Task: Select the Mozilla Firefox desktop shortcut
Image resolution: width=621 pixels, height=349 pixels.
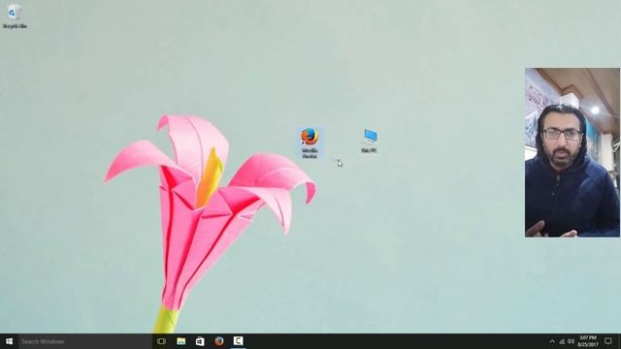Action: pos(310,143)
